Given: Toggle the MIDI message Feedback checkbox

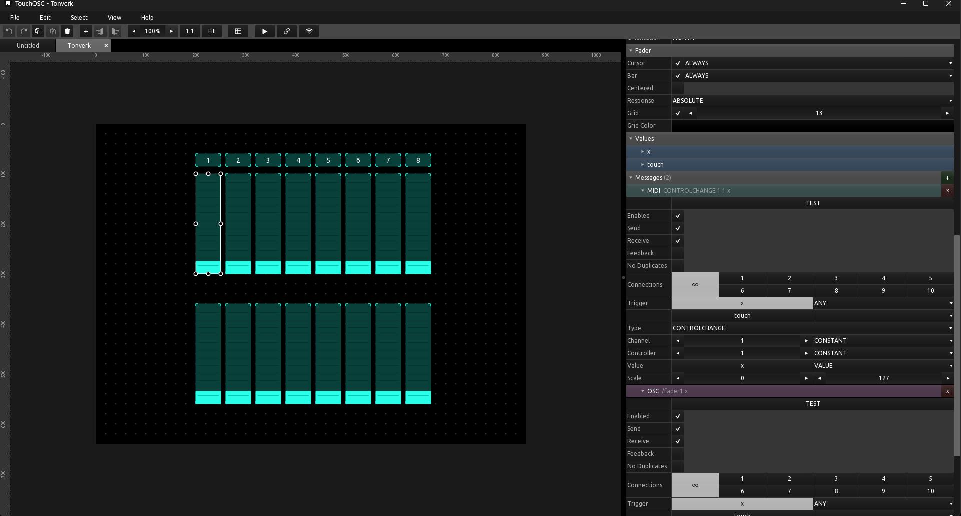Looking at the screenshot, I should pos(678,253).
